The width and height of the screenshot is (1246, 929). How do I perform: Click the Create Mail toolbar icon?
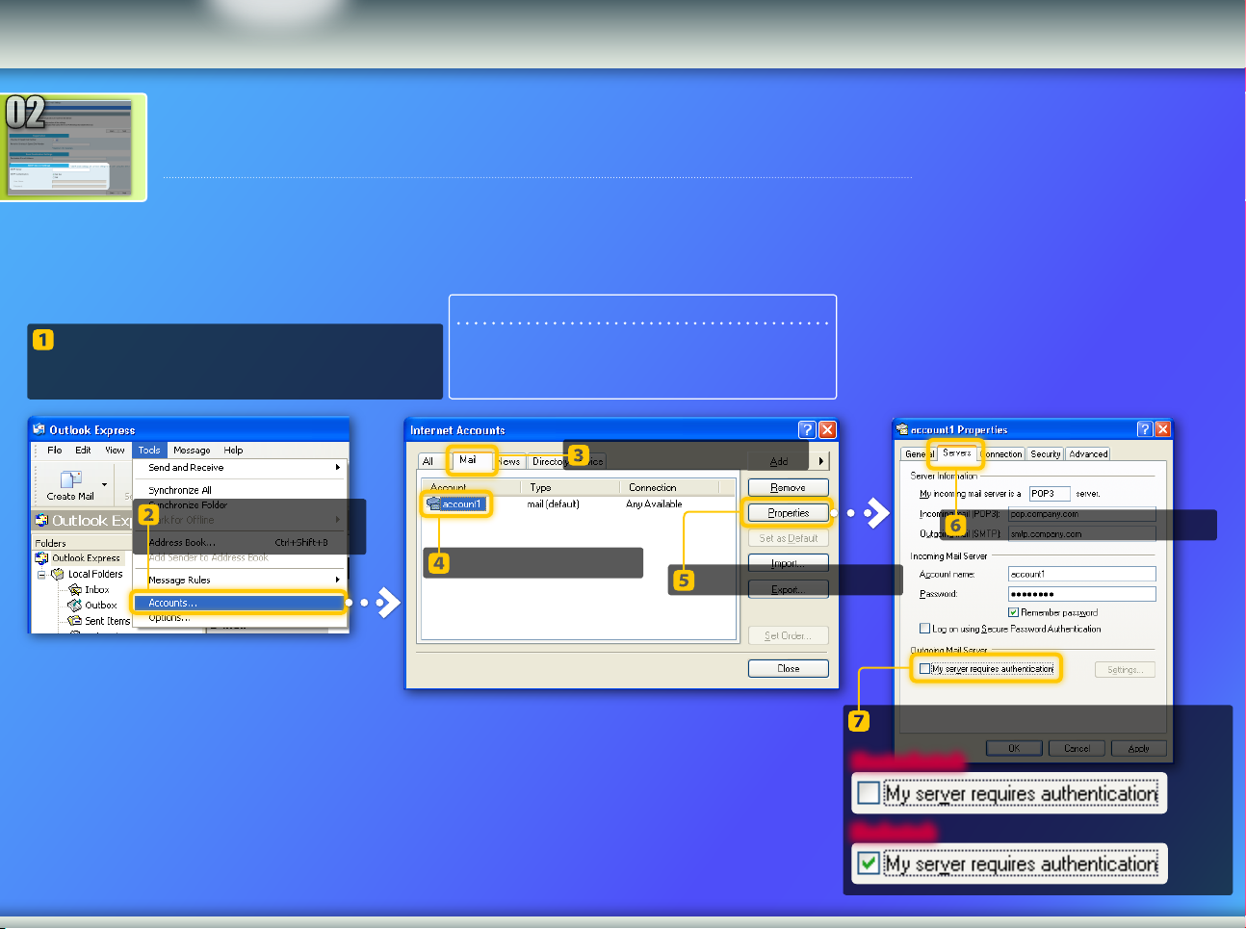pos(70,479)
